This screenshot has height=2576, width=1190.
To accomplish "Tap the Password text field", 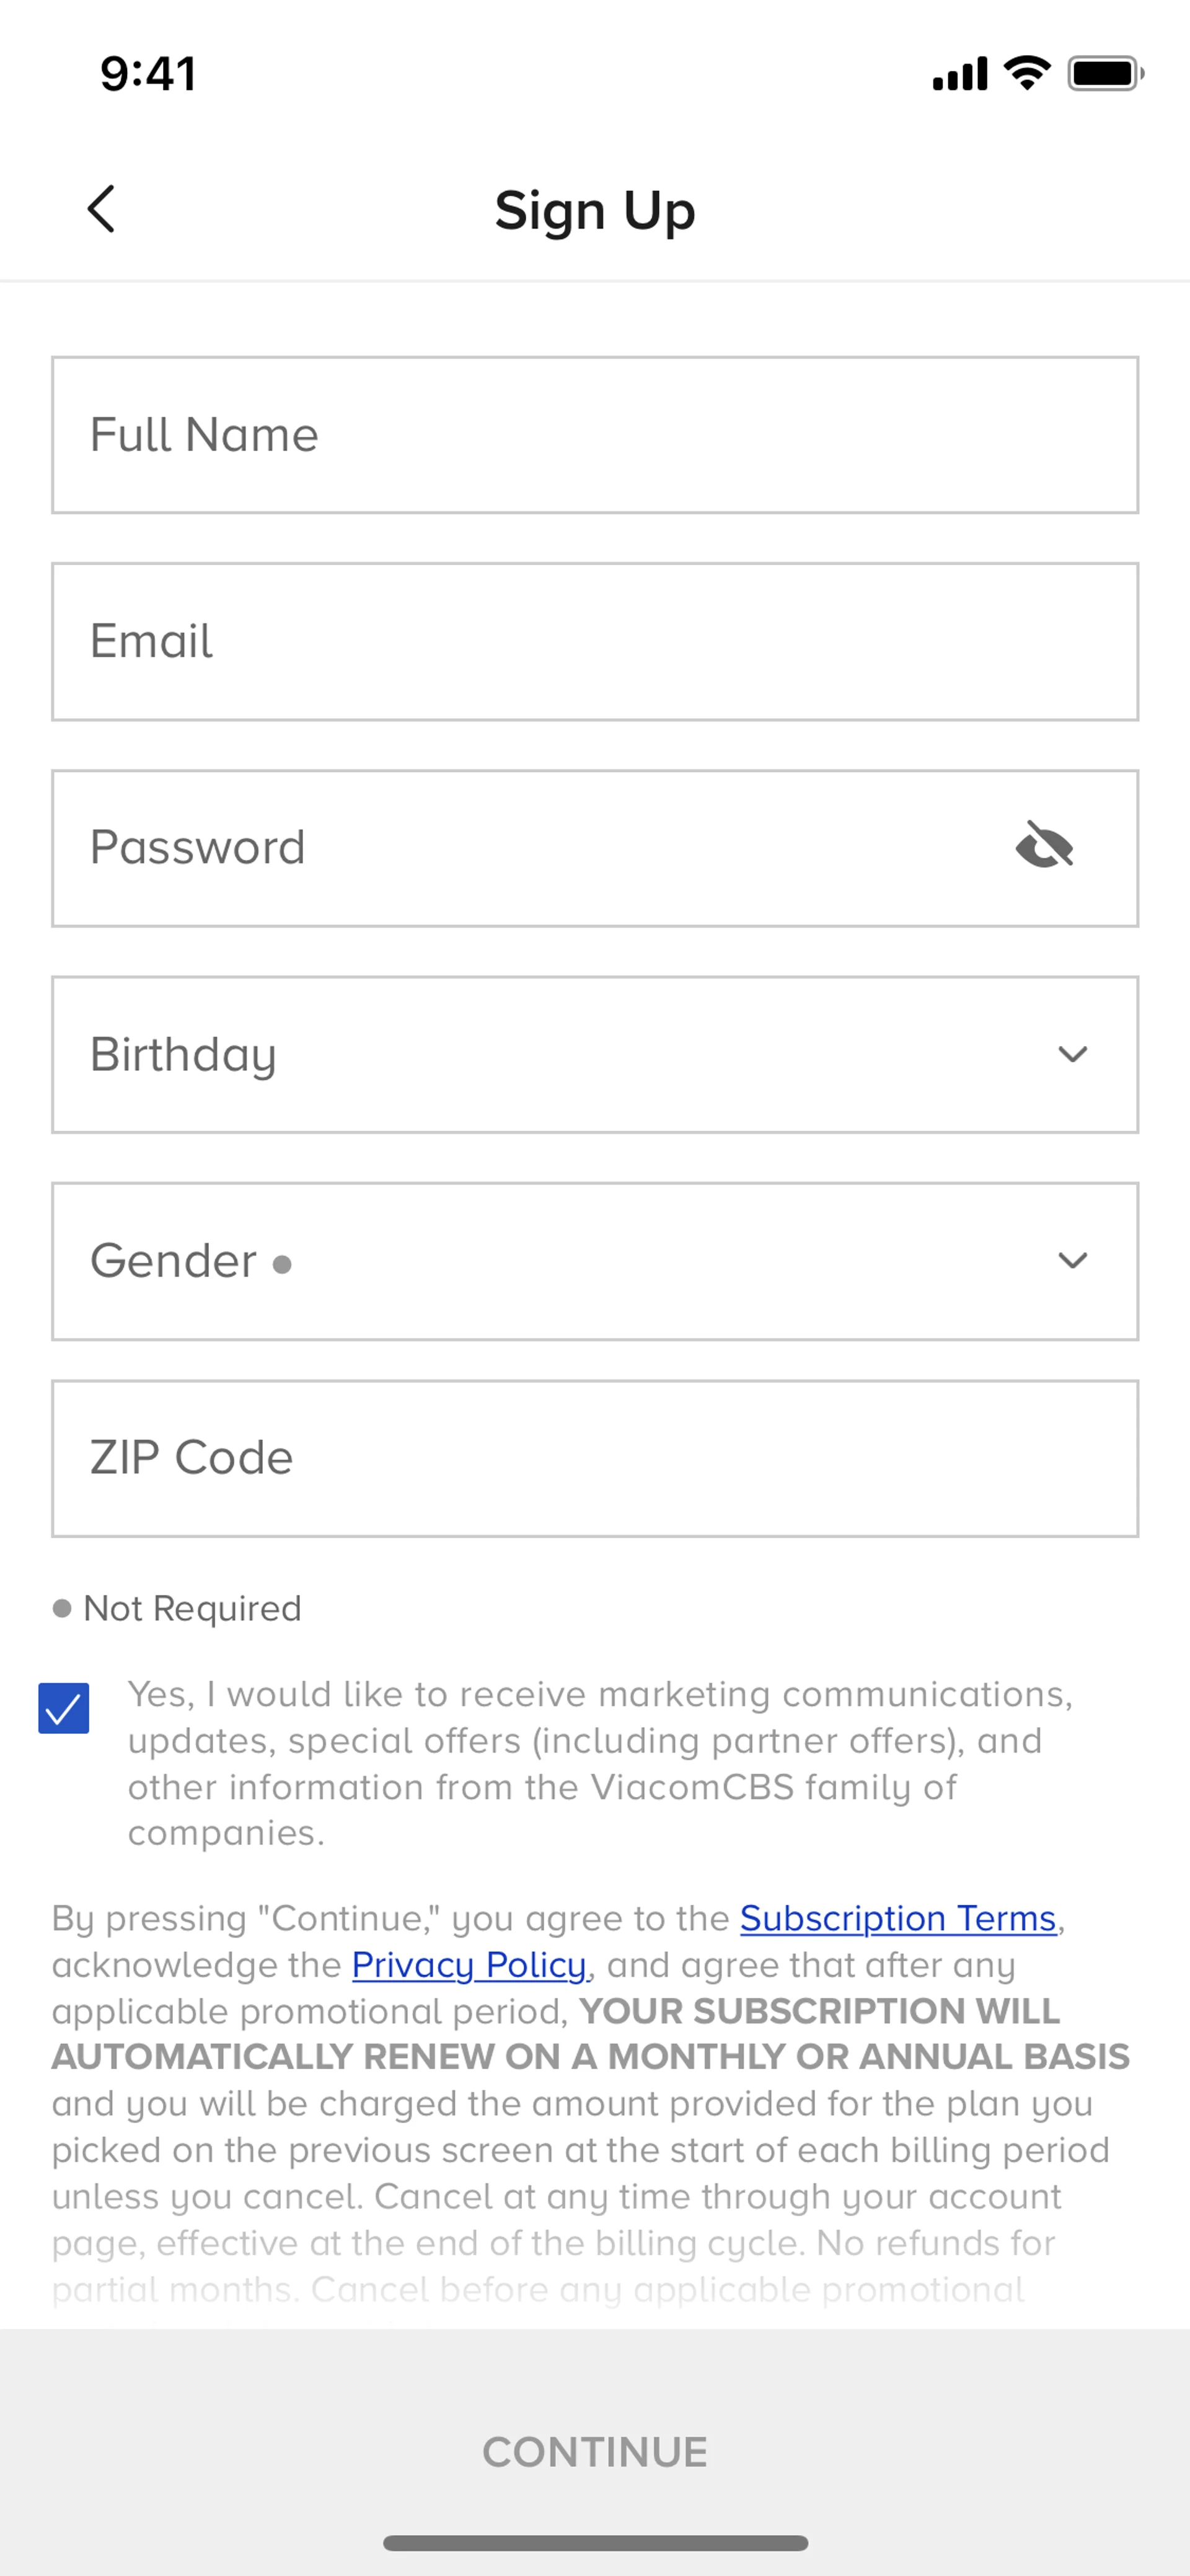I will pos(520,848).
